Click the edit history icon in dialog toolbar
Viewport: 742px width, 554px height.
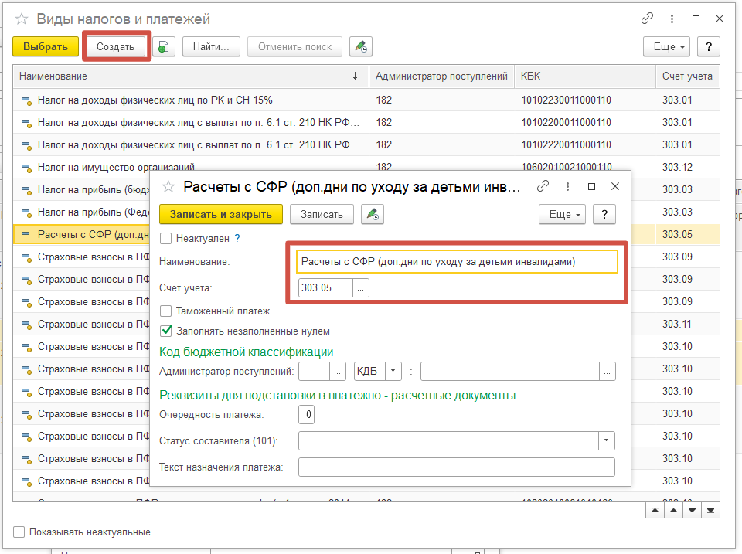[373, 214]
